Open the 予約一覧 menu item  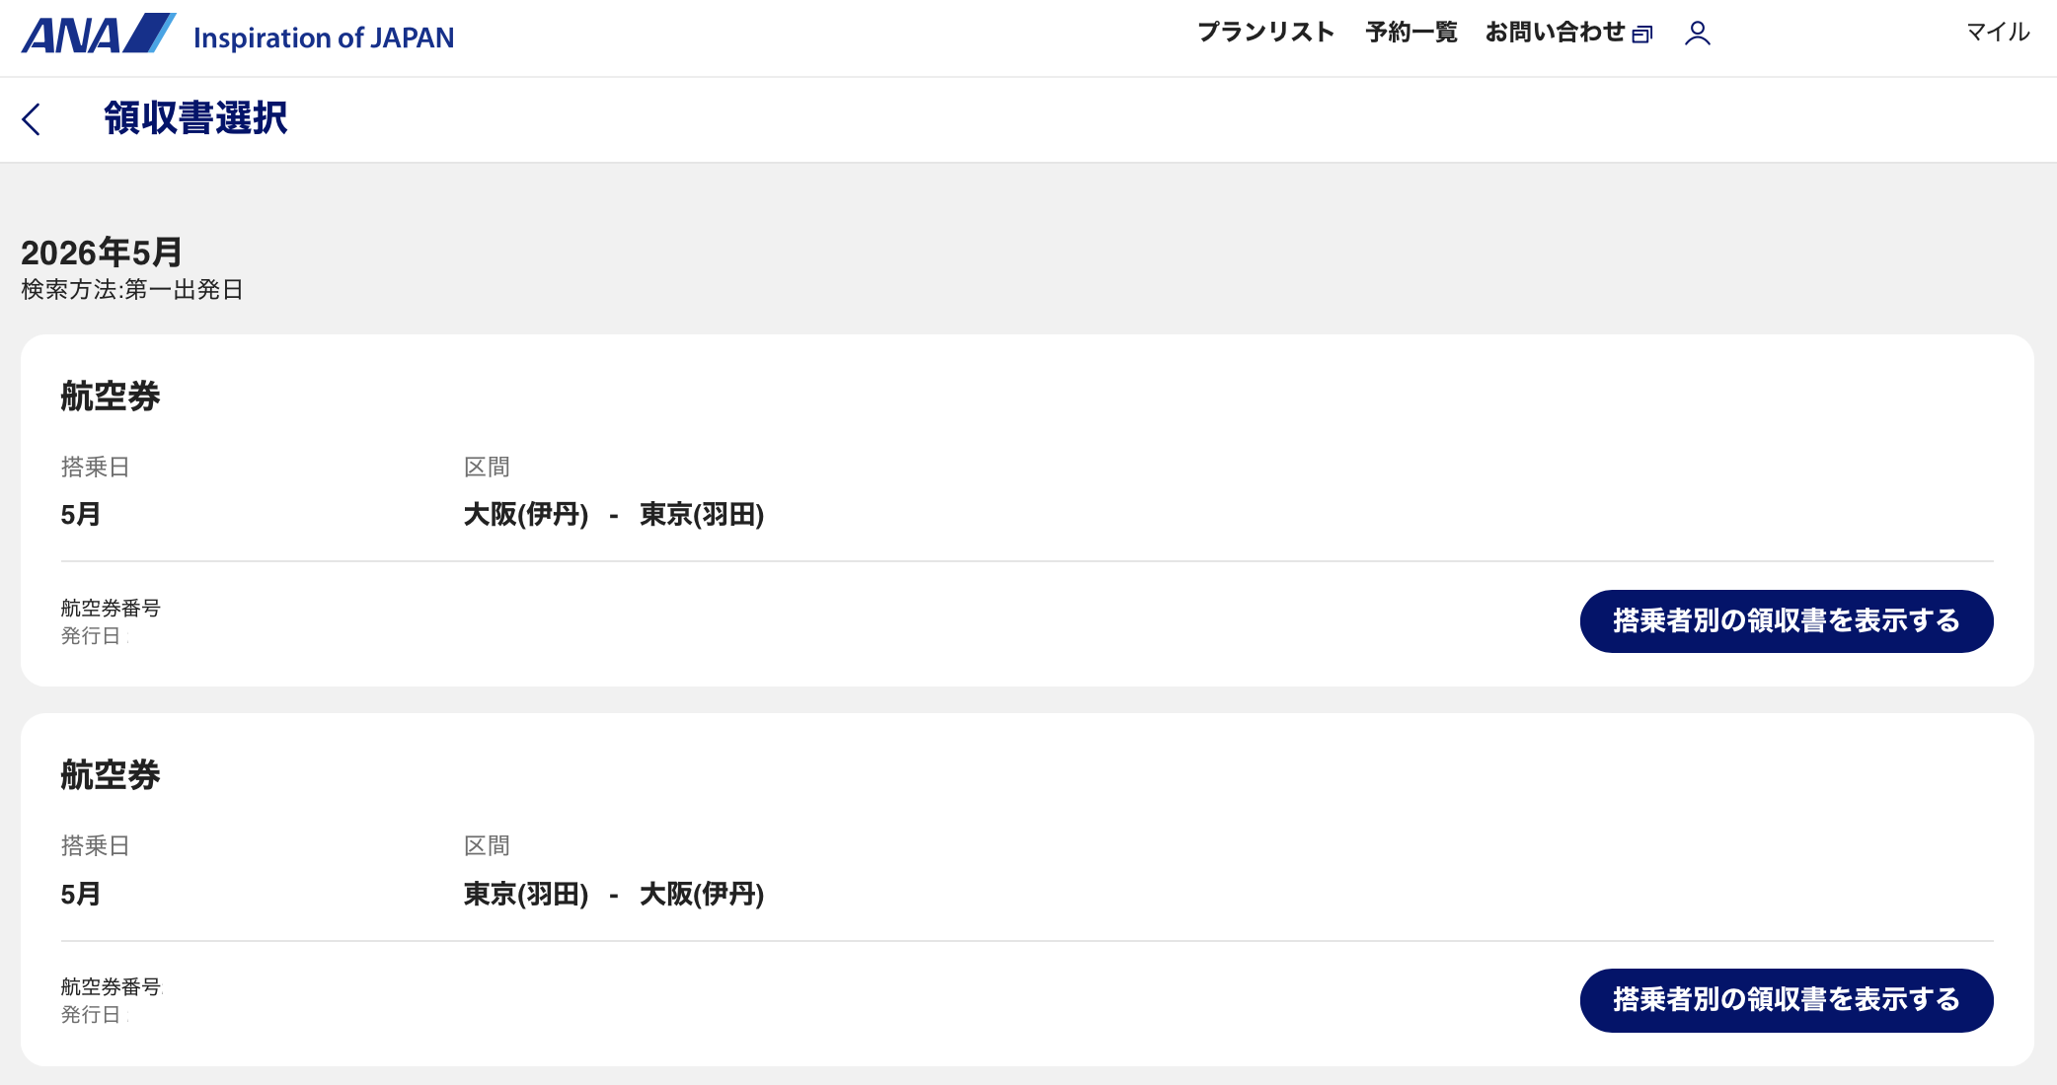pos(1411,33)
